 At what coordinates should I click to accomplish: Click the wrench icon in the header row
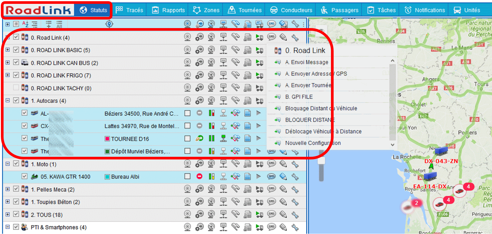(x=295, y=24)
